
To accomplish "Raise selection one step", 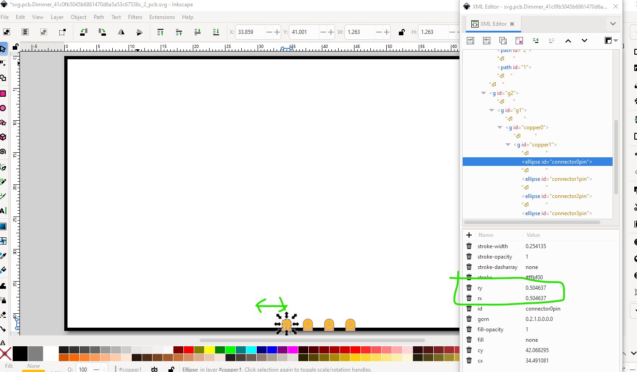I will pyautogui.click(x=179, y=32).
